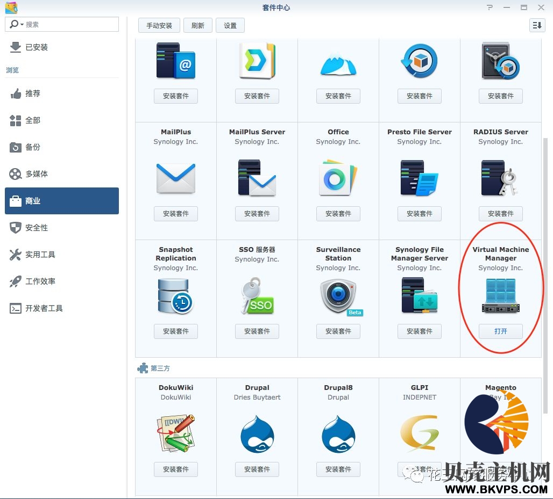553x499 pixels.
Task: Install SSO 服务器 via 安装套件 button
Action: click(257, 331)
